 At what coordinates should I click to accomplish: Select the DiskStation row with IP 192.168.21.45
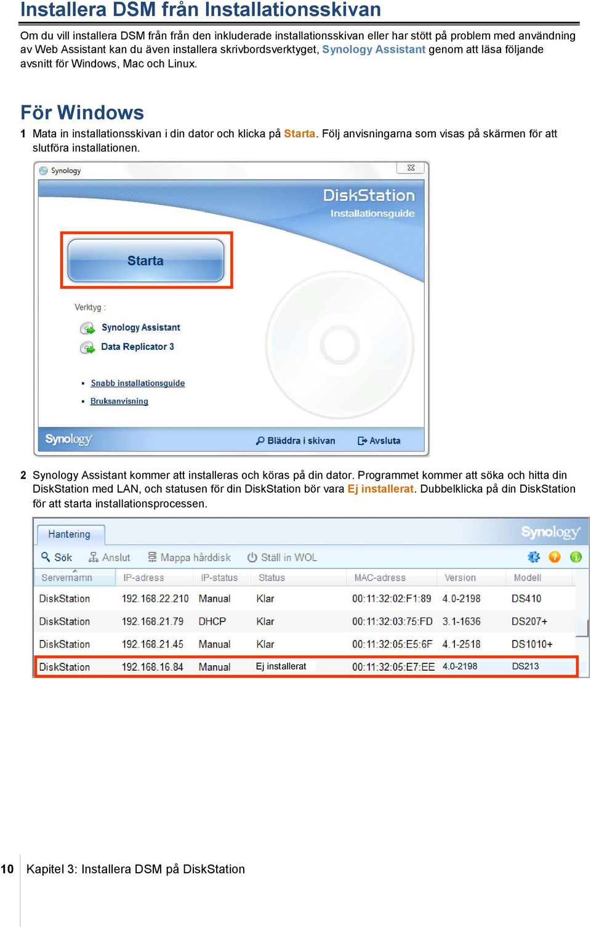pyautogui.click(x=305, y=644)
